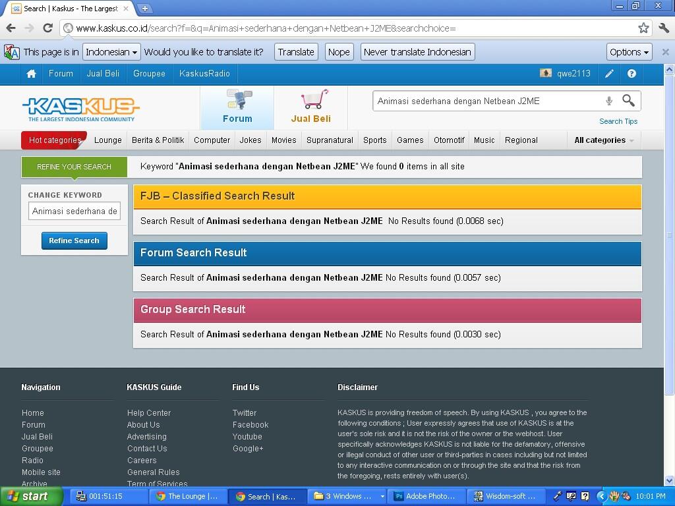Reload the page with the refresh icon

pyautogui.click(x=47, y=28)
